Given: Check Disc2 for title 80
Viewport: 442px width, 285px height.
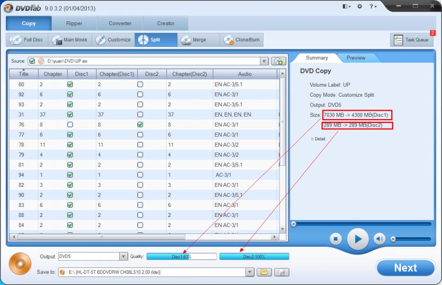Looking at the screenshot, I should pyautogui.click(x=140, y=85).
